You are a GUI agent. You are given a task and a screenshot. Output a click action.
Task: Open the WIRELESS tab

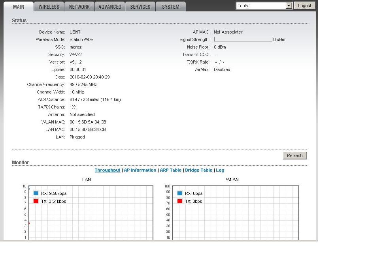(x=49, y=7)
